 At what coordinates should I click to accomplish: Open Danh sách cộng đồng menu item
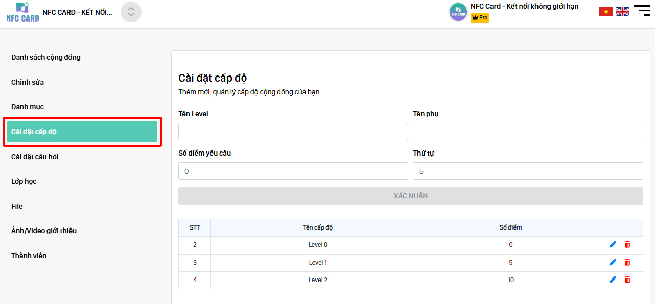click(46, 57)
